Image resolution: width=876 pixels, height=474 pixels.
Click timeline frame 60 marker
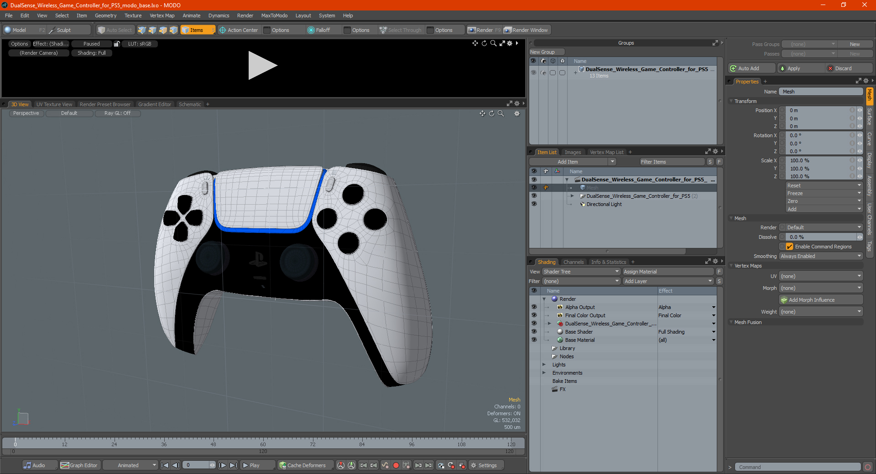[x=263, y=444]
